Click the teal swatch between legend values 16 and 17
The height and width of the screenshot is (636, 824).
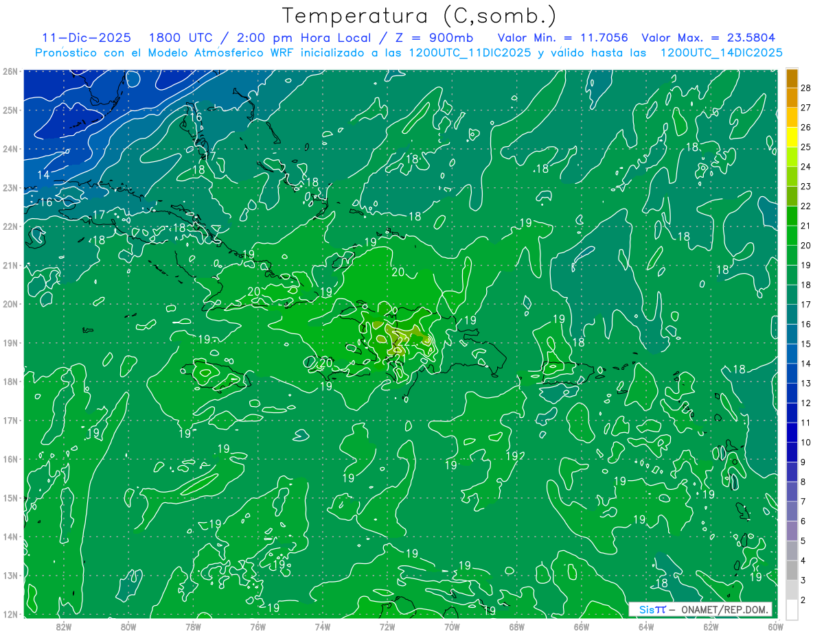[x=792, y=314]
